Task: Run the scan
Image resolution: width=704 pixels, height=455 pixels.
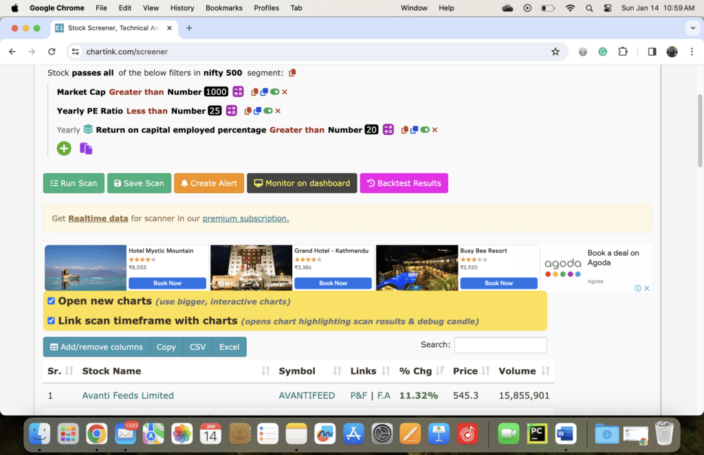Action: (74, 183)
